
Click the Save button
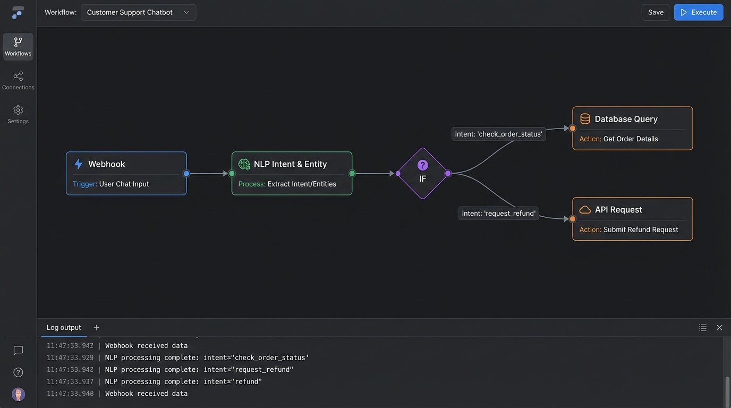pos(656,12)
